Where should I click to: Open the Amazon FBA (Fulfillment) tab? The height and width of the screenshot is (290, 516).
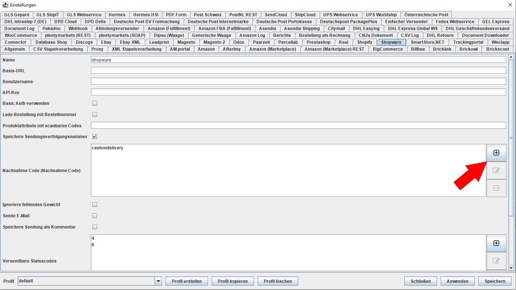[x=225, y=29]
